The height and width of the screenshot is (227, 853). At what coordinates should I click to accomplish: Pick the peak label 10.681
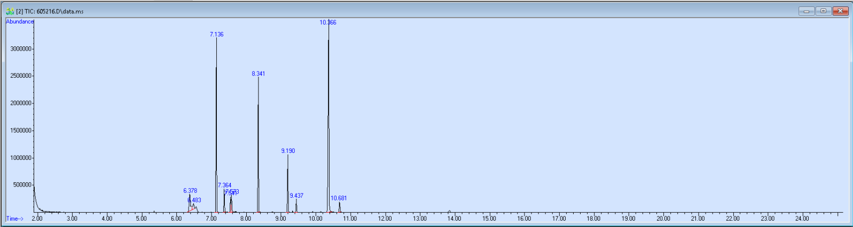pos(339,198)
